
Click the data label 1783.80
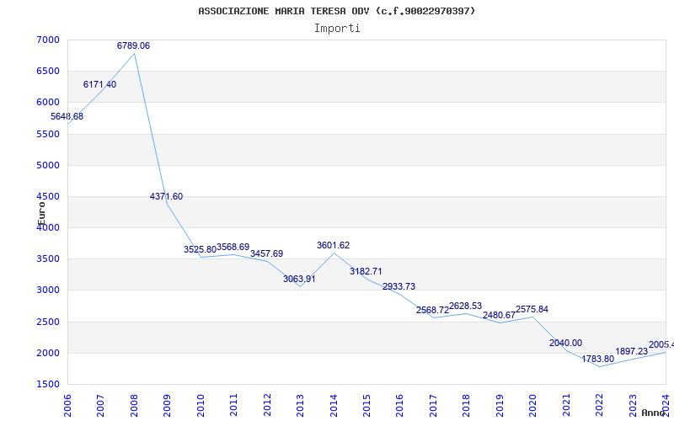pyautogui.click(x=598, y=359)
